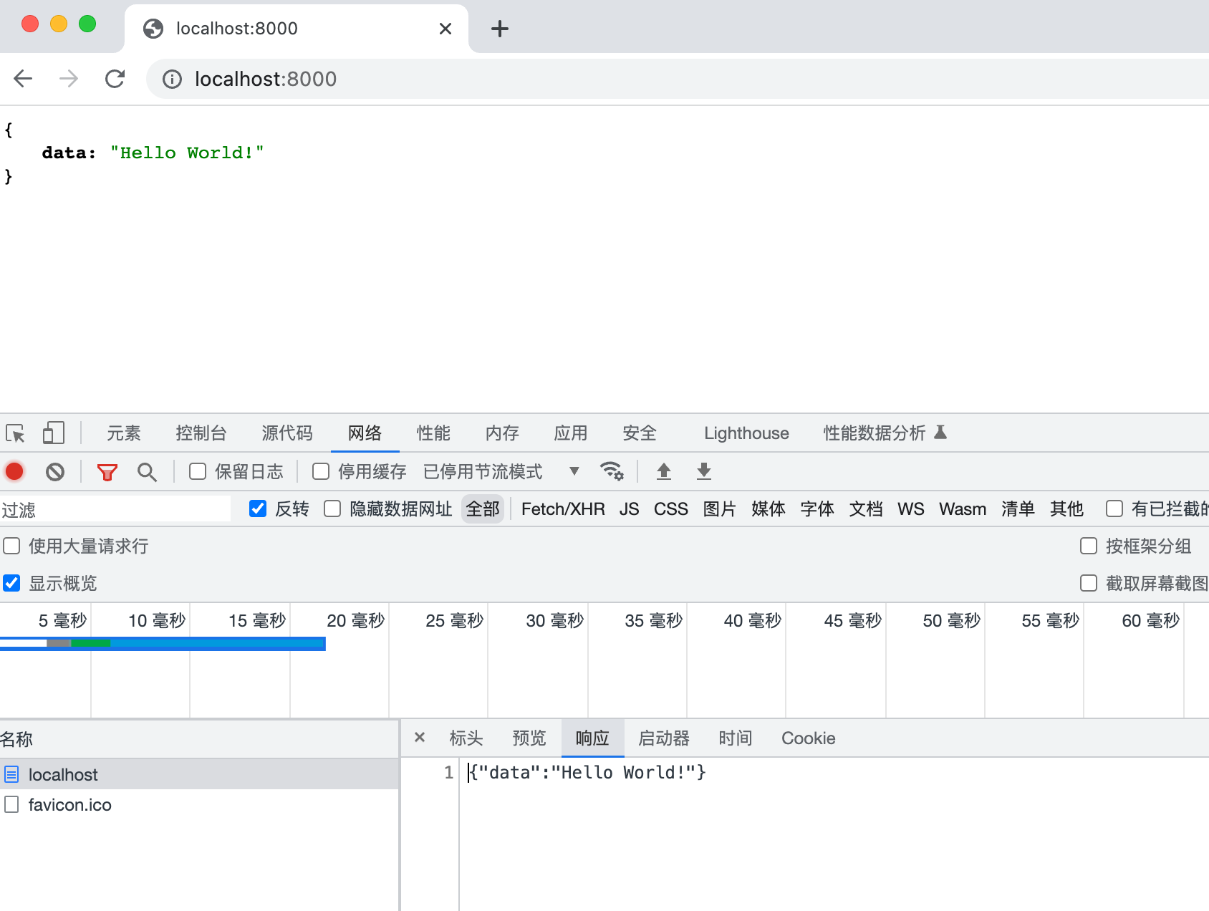Filter requests by Wasm type
Viewport: 1209px width, 911px height.
click(x=963, y=509)
